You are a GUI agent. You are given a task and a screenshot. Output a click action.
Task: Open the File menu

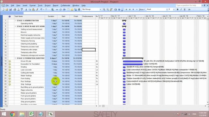tap(7, 6)
